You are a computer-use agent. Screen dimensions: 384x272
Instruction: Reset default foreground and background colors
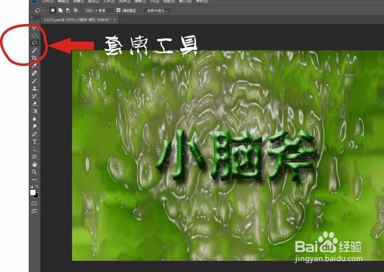[32, 187]
